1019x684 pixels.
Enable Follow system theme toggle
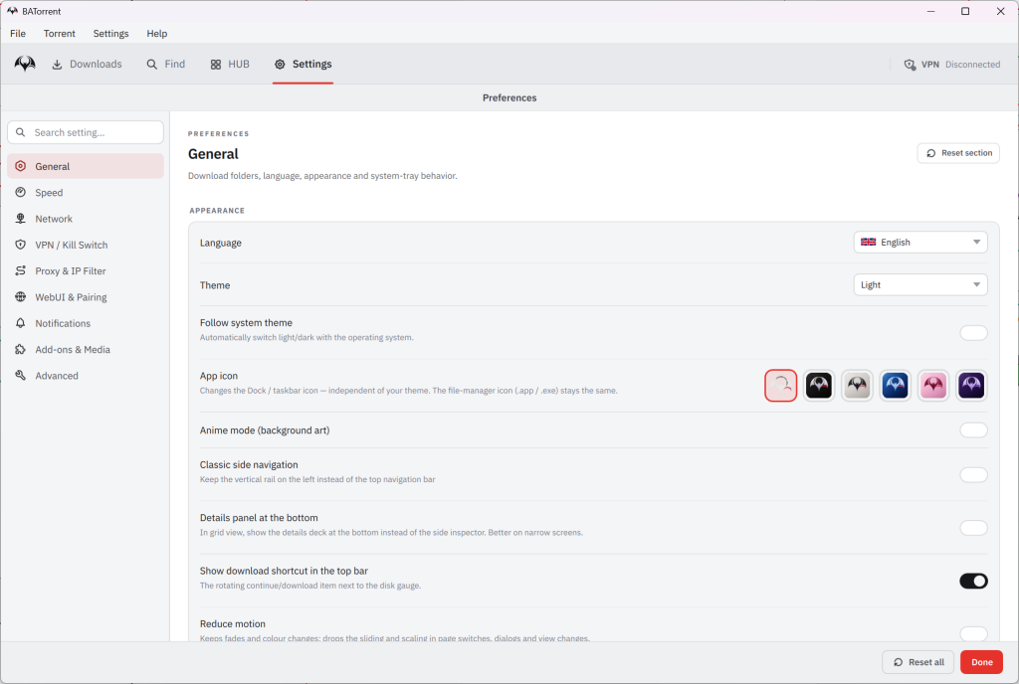tap(973, 333)
